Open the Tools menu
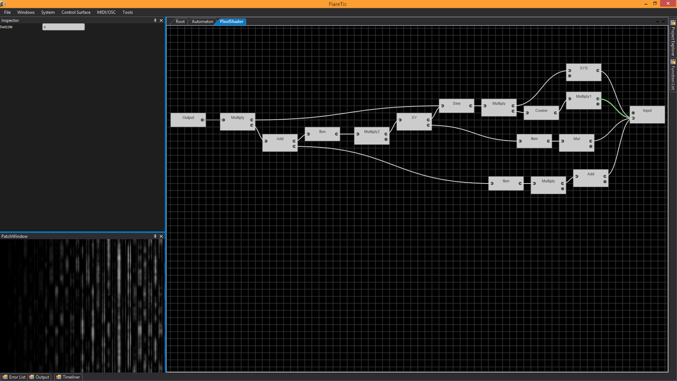Screen dimensions: 677x381 click(128, 12)
